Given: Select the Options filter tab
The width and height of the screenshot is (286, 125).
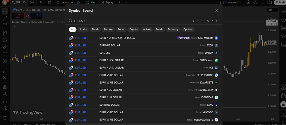Looking at the screenshot, I should [x=188, y=29].
